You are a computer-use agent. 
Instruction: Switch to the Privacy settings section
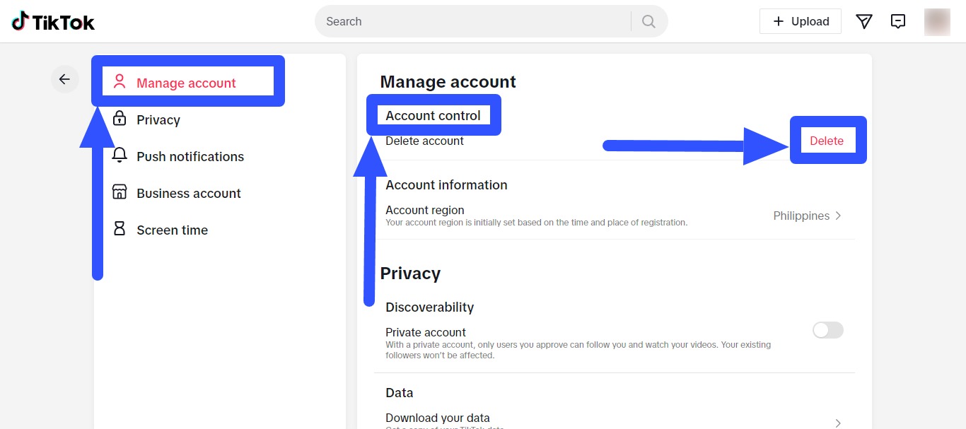click(x=158, y=119)
